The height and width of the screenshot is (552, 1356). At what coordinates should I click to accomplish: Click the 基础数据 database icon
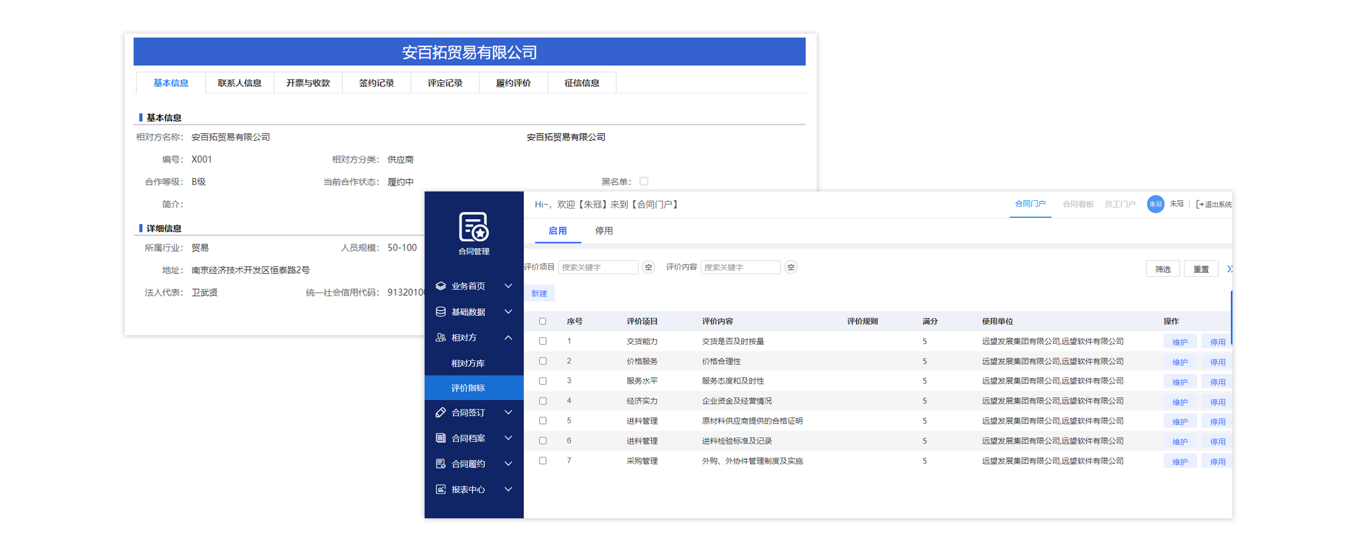[x=441, y=312]
